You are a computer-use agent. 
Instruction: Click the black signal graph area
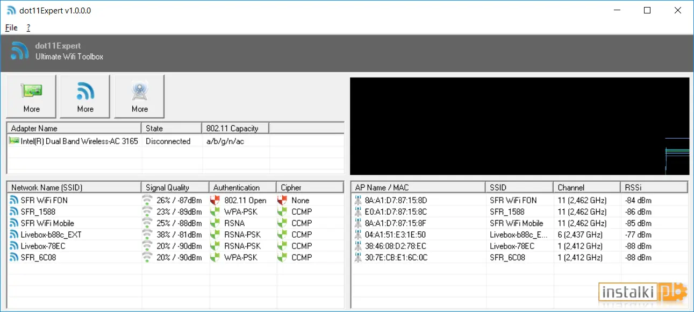[519, 126]
